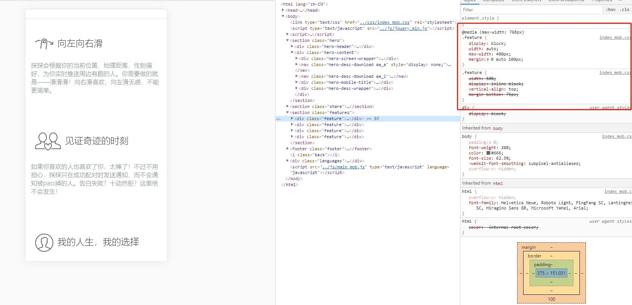Collapse the section features node
632x305 pixels.
pyautogui.click(x=287, y=112)
